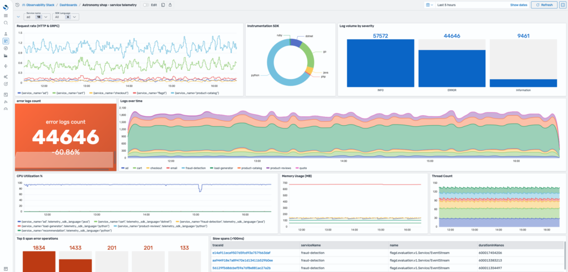Expand the quick time chevron next to calendar
This screenshot has height=272, width=568.
[x=433, y=5]
